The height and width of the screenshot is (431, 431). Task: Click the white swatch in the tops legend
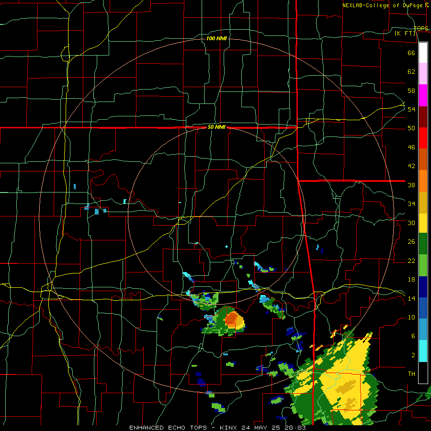click(423, 53)
